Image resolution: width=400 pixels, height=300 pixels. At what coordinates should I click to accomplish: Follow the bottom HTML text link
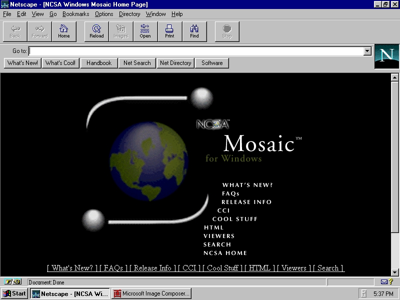[x=259, y=268]
